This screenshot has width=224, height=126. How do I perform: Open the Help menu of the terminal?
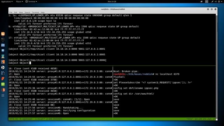click(x=43, y=13)
